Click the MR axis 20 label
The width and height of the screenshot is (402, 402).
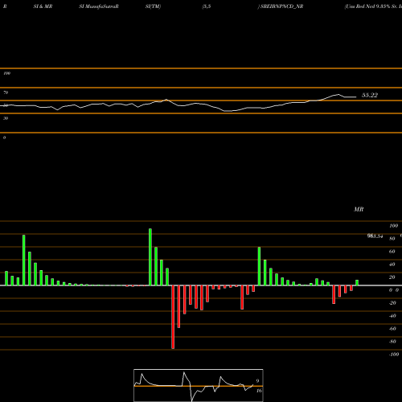tap(392, 277)
